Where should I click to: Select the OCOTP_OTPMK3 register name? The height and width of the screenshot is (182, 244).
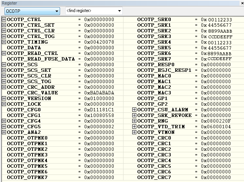[27, 155]
